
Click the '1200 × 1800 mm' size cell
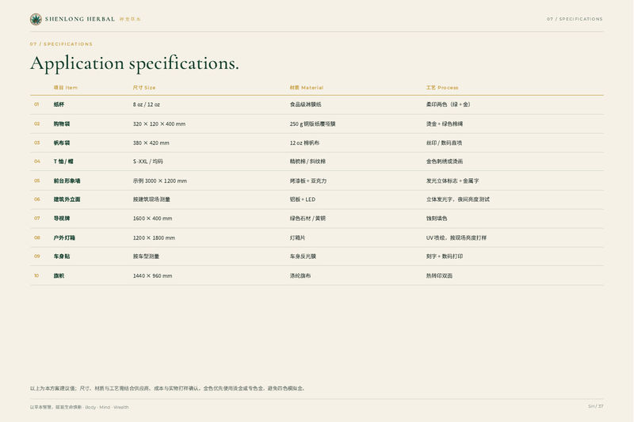[x=154, y=238]
